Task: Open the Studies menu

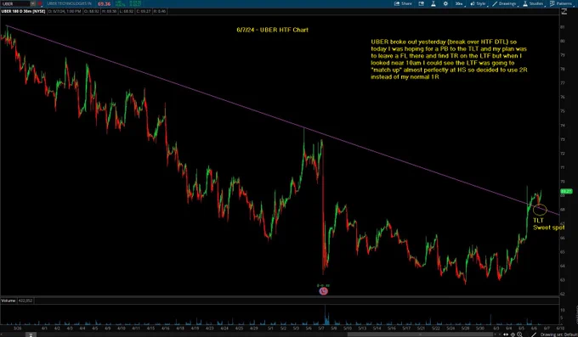Action: coord(534,3)
